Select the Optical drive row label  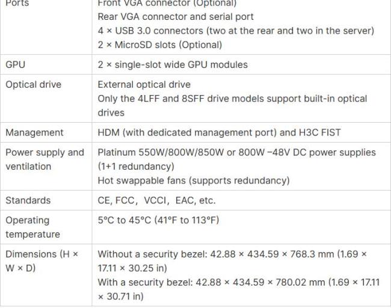(34, 85)
